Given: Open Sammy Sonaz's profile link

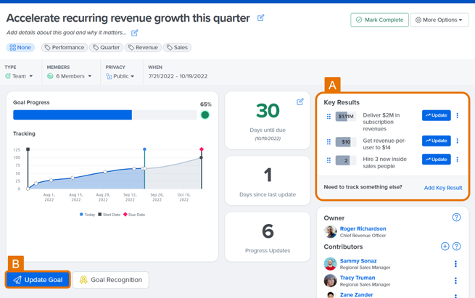Looking at the screenshot, I should pos(358,261).
